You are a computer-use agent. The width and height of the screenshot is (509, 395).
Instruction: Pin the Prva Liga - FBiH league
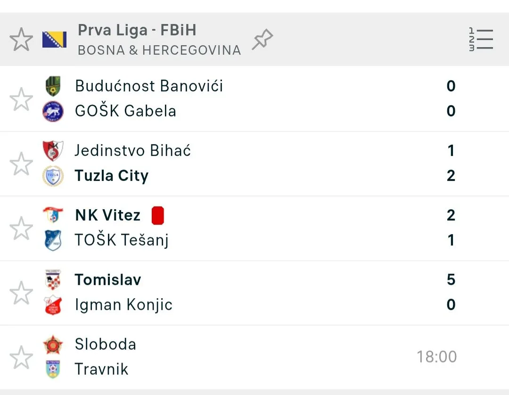coord(263,40)
